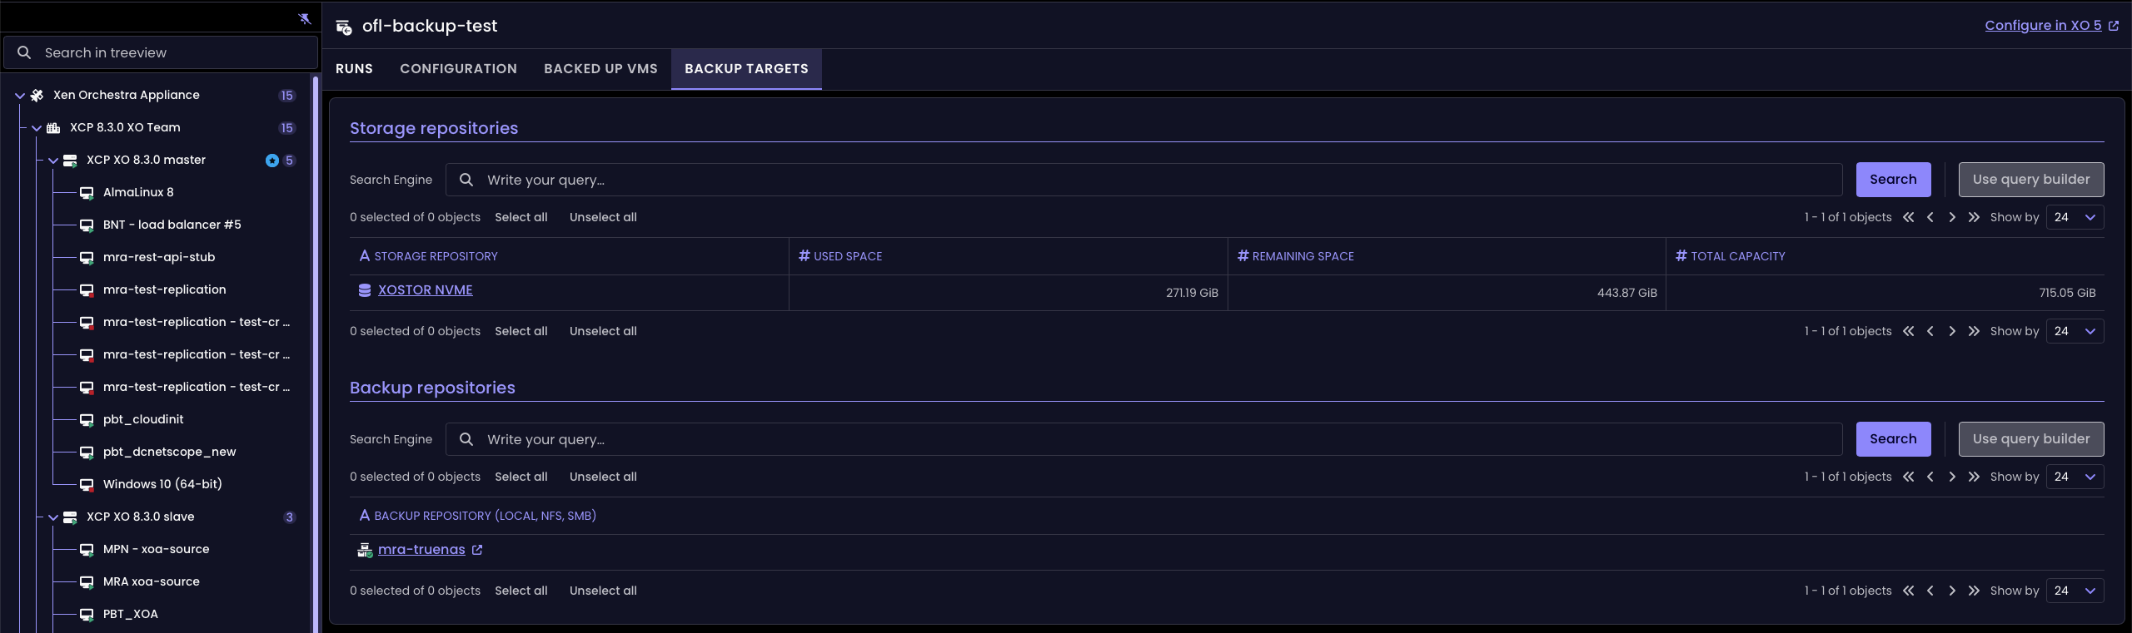
Task: Click the master star badge on XCP XO 8.3.0 master
Action: (x=272, y=161)
